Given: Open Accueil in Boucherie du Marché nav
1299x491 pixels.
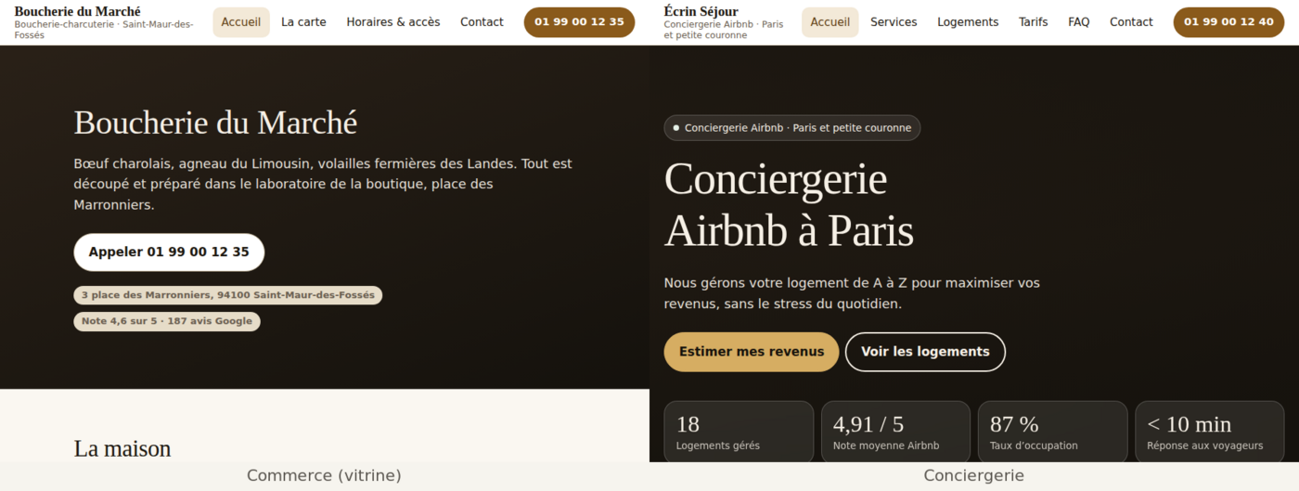Looking at the screenshot, I should pos(241,22).
